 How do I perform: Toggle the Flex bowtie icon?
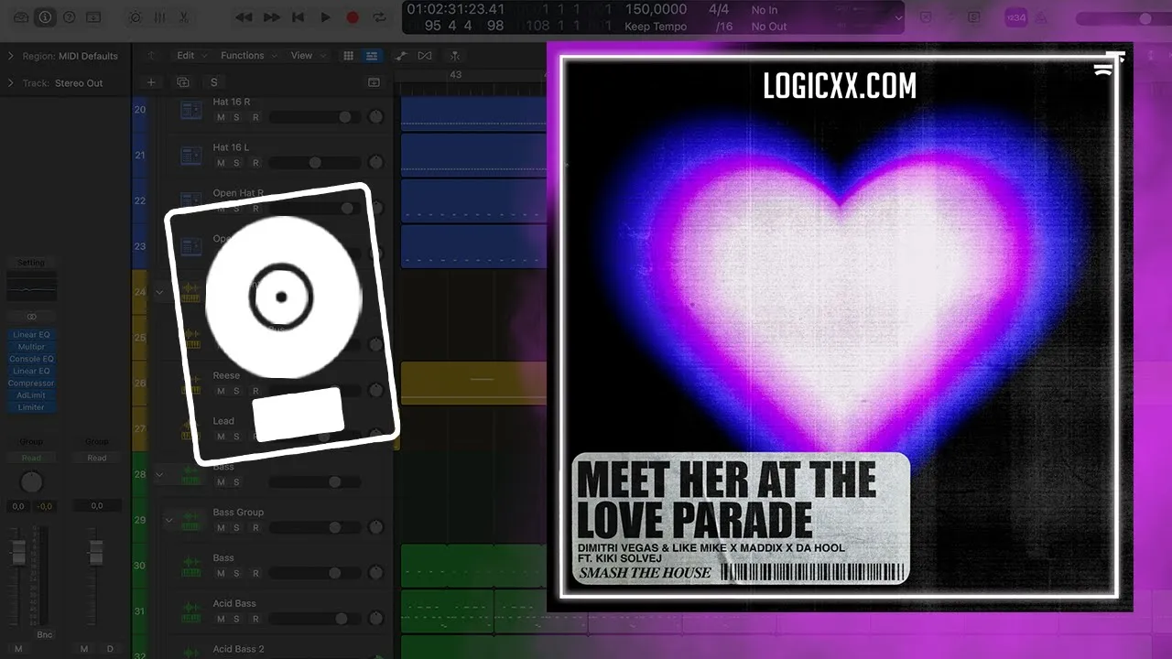point(425,56)
